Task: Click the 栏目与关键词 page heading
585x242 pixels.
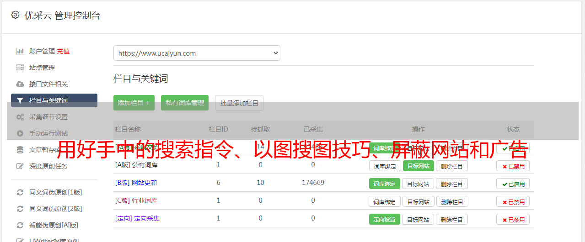Action: point(141,79)
